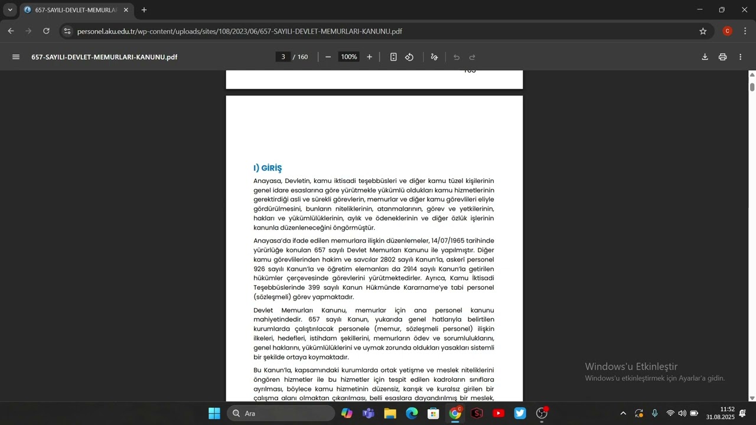Image resolution: width=756 pixels, height=425 pixels.
Task: Open the clock showing 11:52 31.08.2025
Action: coord(720,413)
